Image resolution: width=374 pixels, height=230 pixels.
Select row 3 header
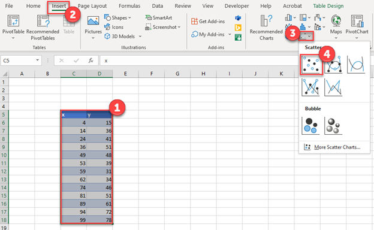tap(4, 98)
